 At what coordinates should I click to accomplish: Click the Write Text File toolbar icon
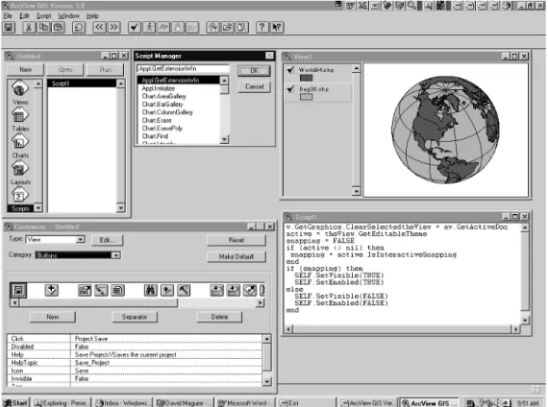(242, 27)
